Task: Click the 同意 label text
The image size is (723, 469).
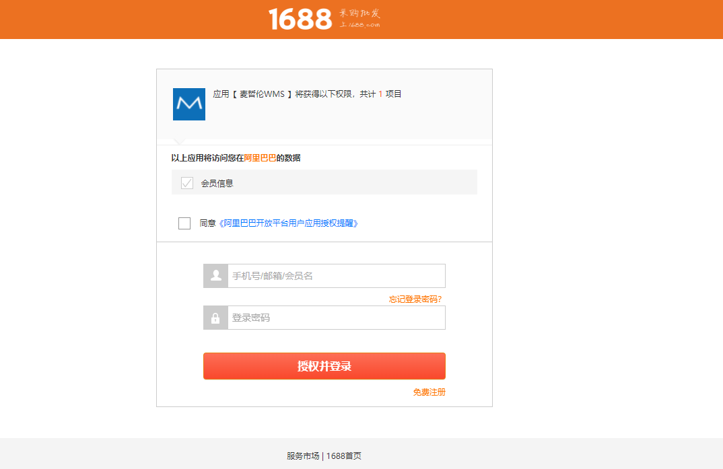Action: point(207,223)
